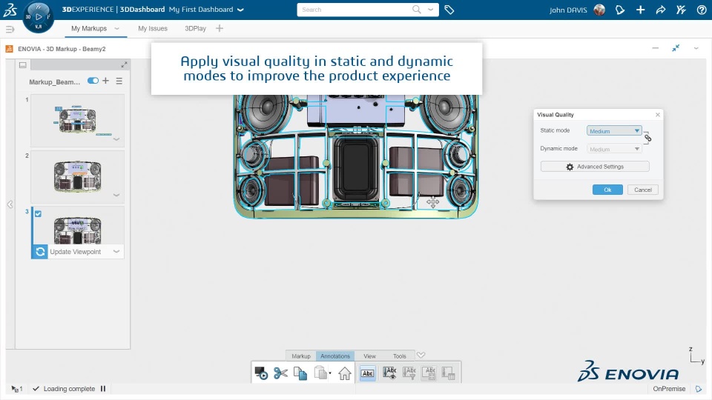
Task: Click the 3DS logo in top bar
Action: (x=10, y=10)
